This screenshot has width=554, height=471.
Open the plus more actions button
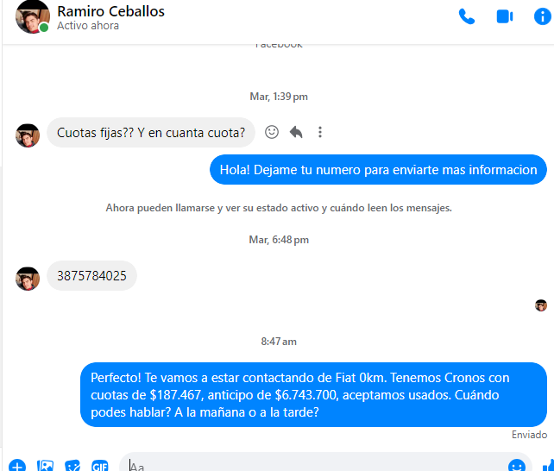pos(17,466)
